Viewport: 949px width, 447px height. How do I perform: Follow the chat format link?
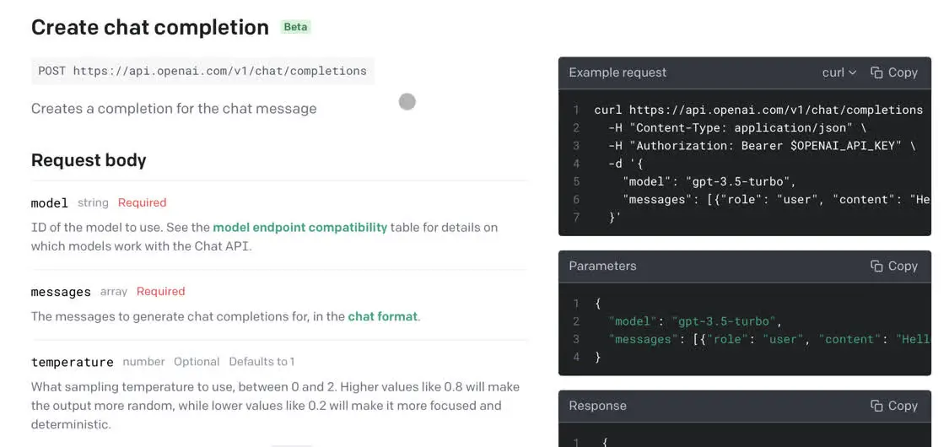click(382, 316)
